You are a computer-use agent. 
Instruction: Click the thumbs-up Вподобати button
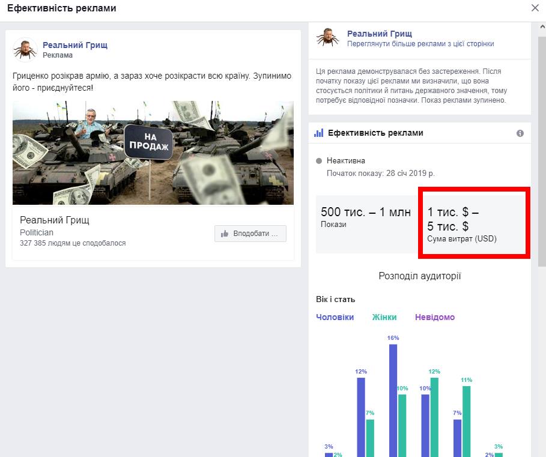250,234
